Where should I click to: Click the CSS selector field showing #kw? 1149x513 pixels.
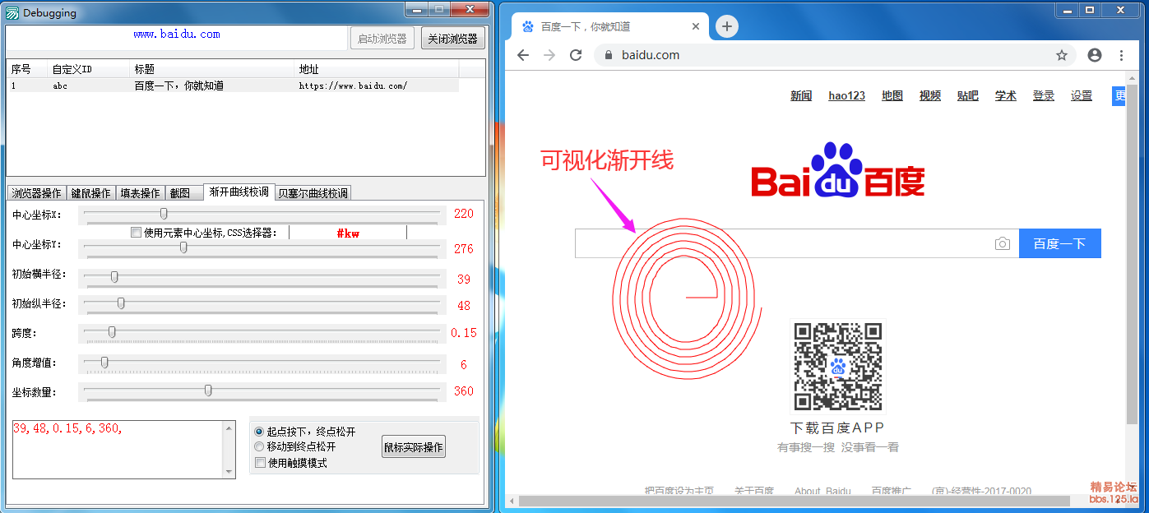[x=348, y=233]
